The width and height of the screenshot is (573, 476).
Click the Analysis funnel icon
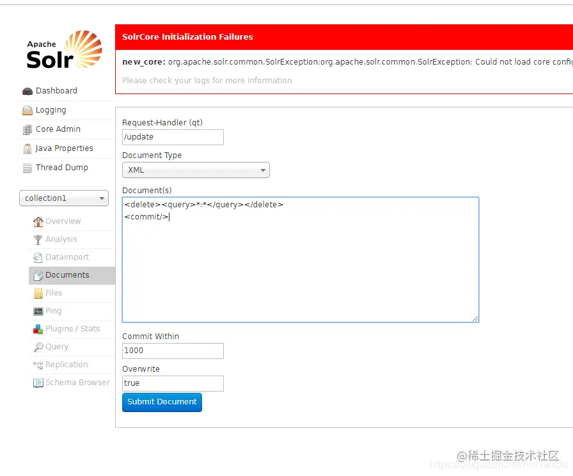click(x=38, y=240)
